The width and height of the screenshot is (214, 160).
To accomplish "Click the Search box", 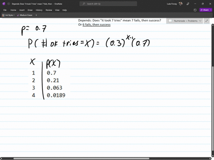I will pyautogui.click(x=108, y=4).
